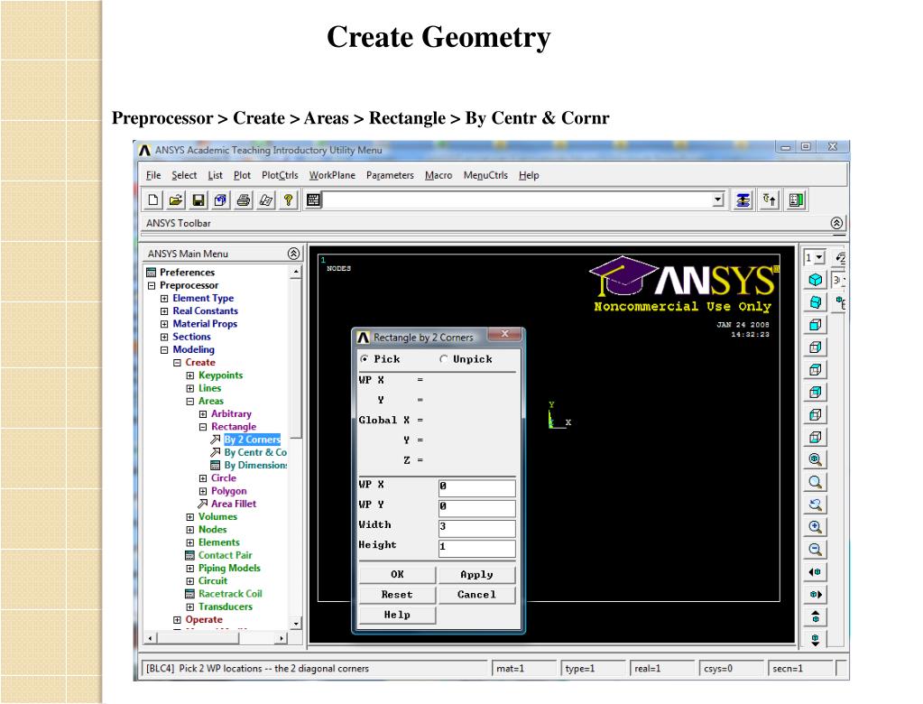This screenshot has height=704, width=923.
Task: Open the Open ANSYS File icon
Action: pyautogui.click(x=175, y=200)
